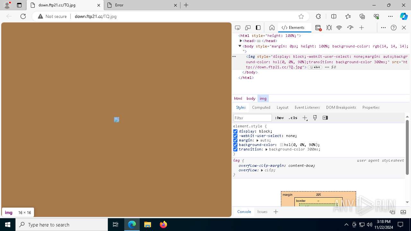Expand the transition shorthand triangle
This screenshot has width=411, height=231.
click(267, 149)
